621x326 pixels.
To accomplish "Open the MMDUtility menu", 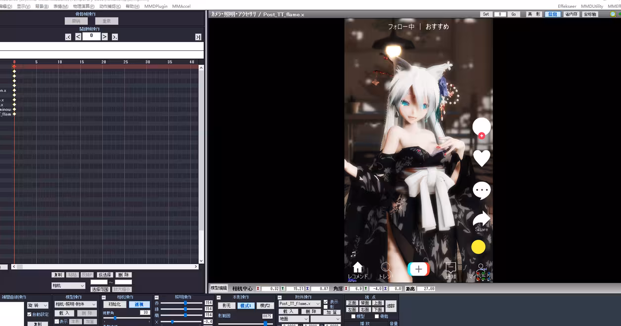I will click(592, 6).
